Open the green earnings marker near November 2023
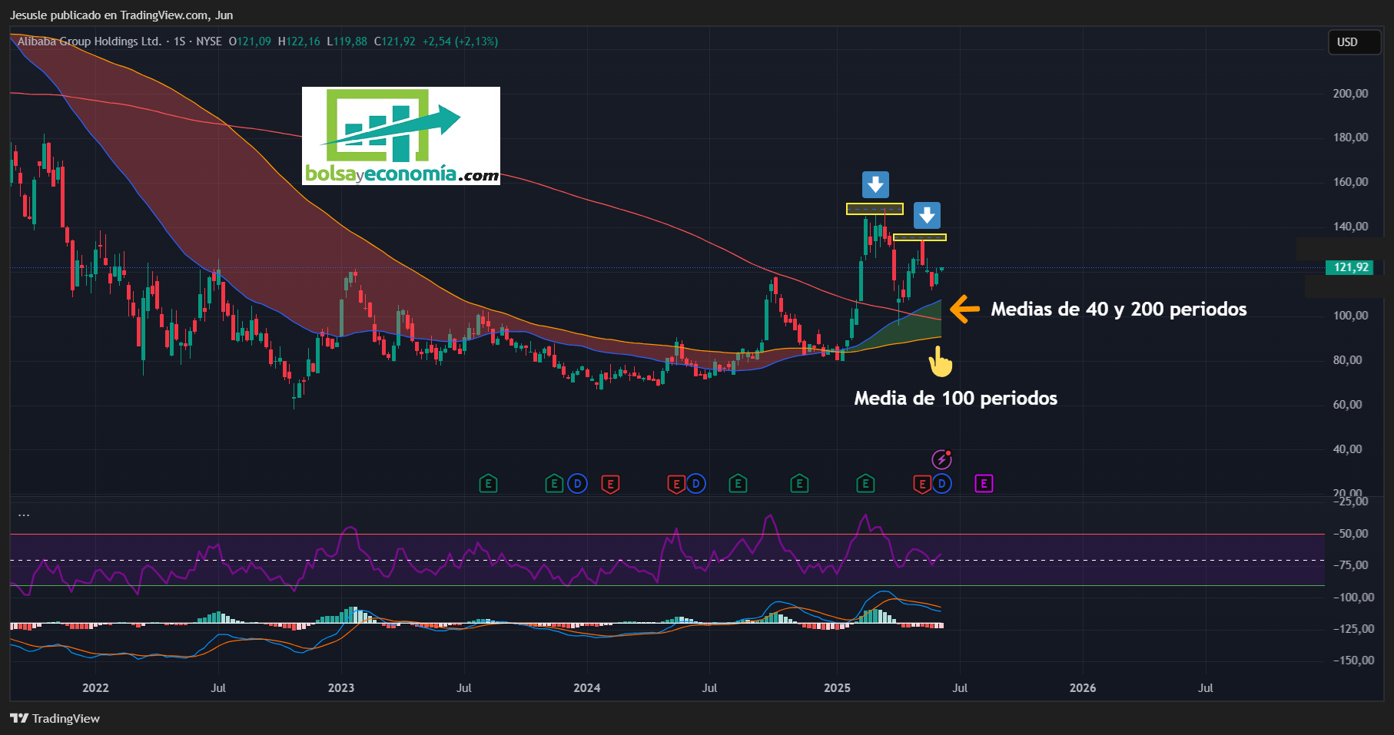Image resolution: width=1394 pixels, height=735 pixels. tap(554, 484)
